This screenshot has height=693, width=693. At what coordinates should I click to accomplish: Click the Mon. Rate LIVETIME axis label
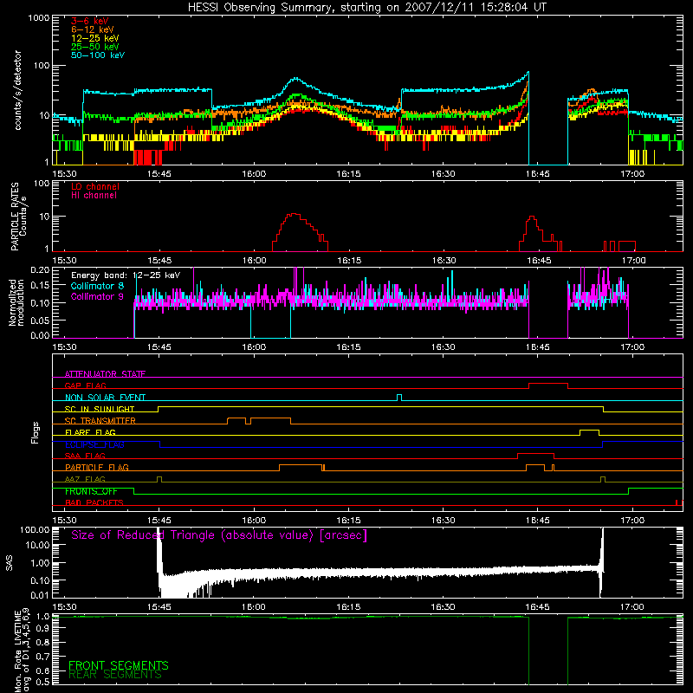(23, 651)
